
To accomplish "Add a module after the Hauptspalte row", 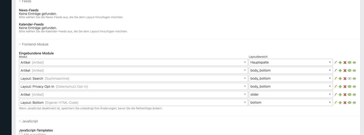I will [340, 62].
